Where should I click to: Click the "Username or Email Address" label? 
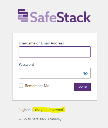tap(41, 43)
